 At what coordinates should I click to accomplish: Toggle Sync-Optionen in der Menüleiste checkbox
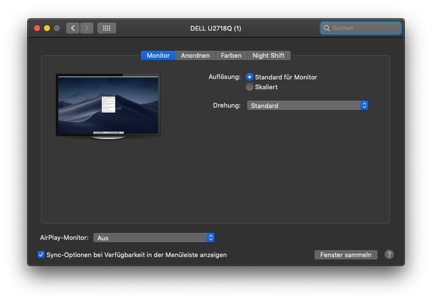tap(41, 255)
